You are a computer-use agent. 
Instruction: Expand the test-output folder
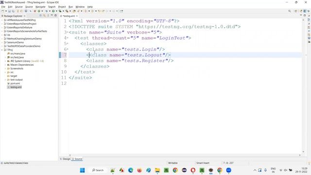coord(5,80)
